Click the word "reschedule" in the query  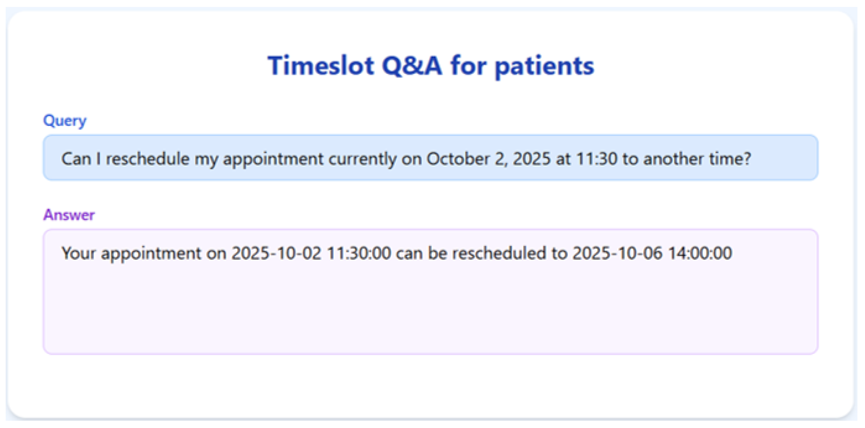tap(147, 158)
